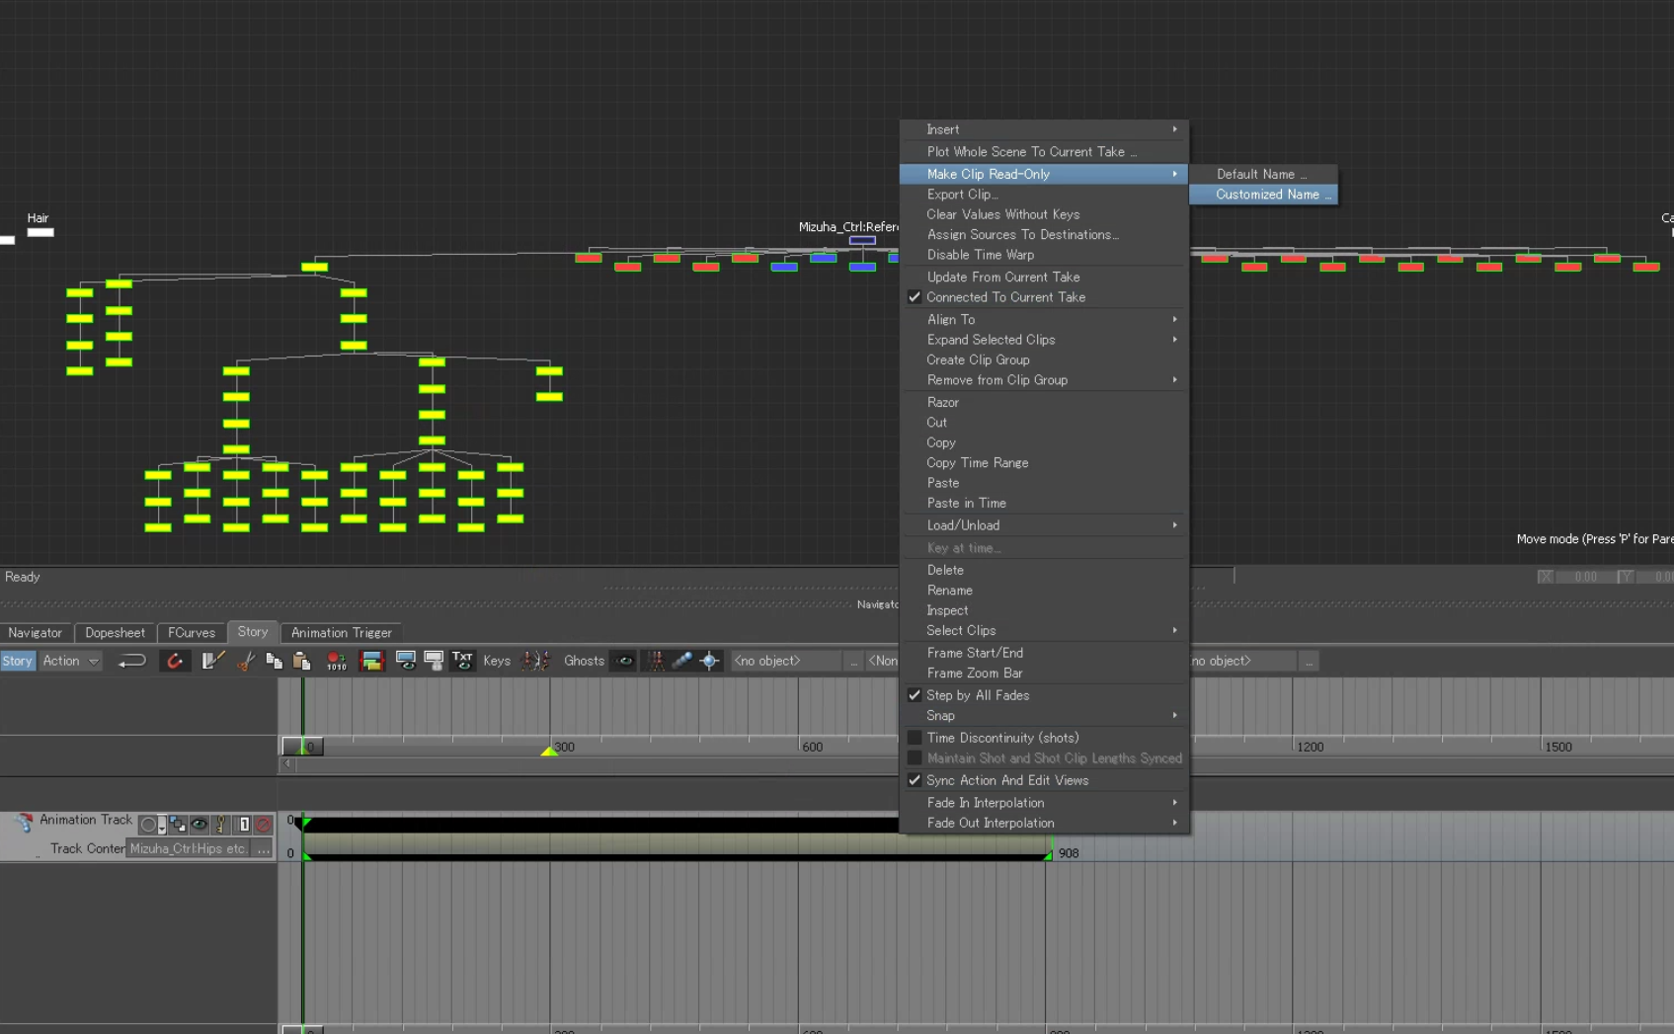This screenshot has height=1034, width=1674.
Task: Toggle the Animation Track mute circle
Action: click(x=148, y=825)
